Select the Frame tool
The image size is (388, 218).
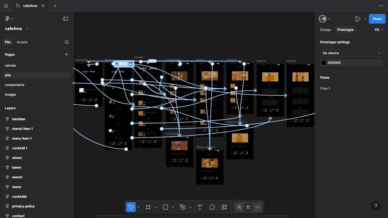click(x=148, y=207)
